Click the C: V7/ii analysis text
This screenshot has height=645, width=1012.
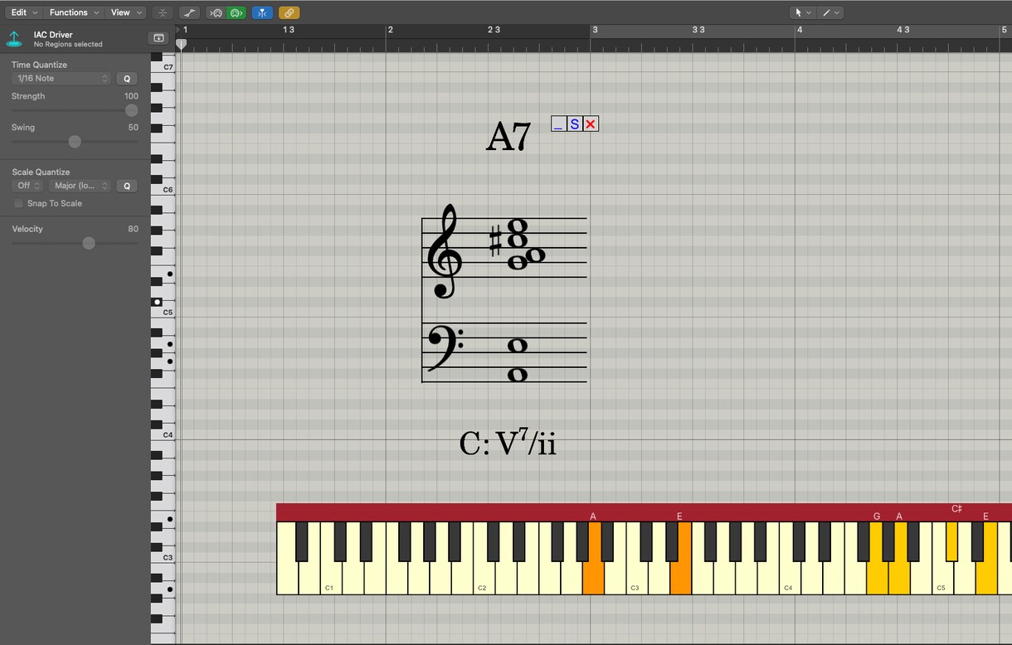point(508,444)
